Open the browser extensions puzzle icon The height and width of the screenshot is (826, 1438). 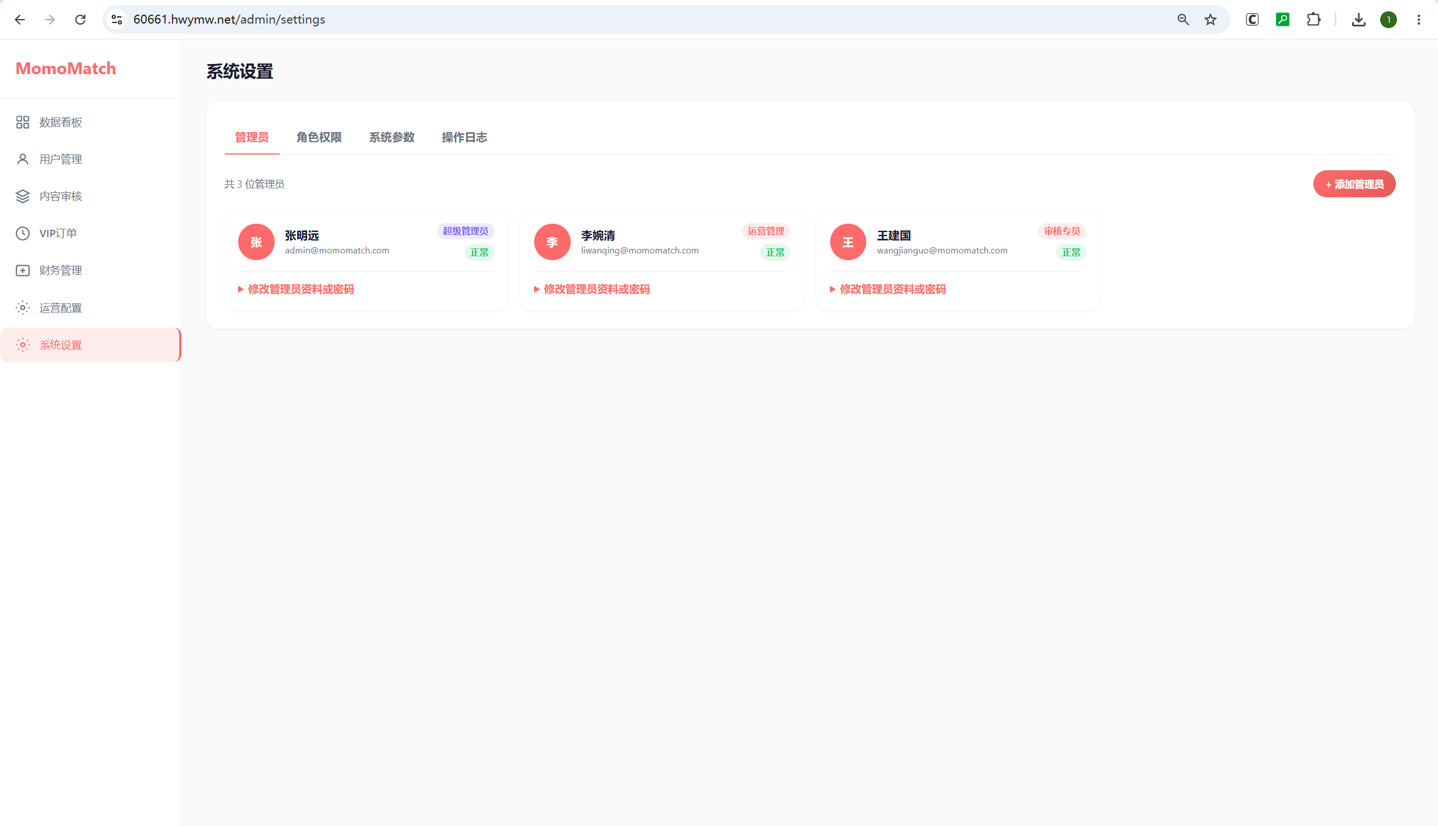1313,19
